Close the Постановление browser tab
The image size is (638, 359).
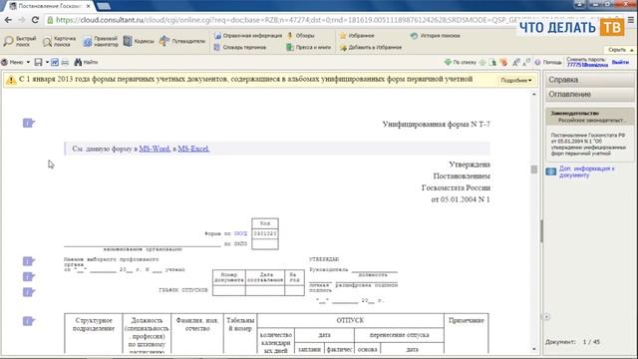coord(89,6)
